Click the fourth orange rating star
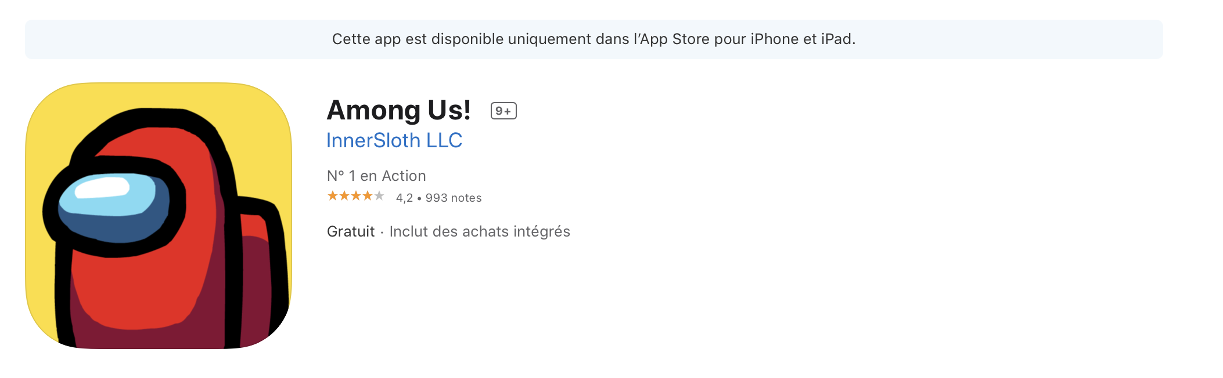The width and height of the screenshot is (1223, 378). point(368,196)
